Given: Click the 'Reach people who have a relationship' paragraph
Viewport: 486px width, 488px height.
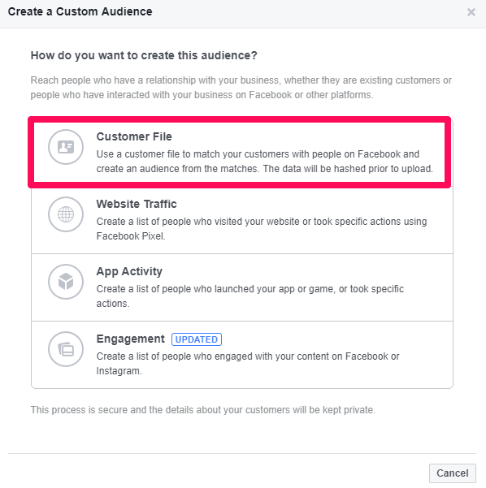Looking at the screenshot, I should coord(241,88).
